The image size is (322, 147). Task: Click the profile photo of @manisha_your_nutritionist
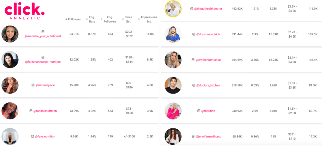[x=10, y=34]
